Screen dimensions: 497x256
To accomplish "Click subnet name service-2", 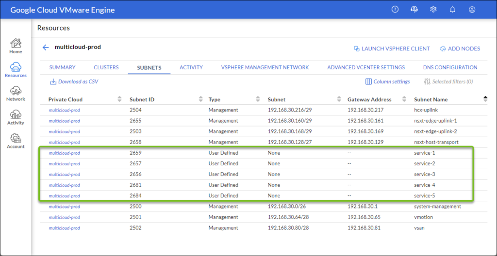I will click(x=424, y=163).
